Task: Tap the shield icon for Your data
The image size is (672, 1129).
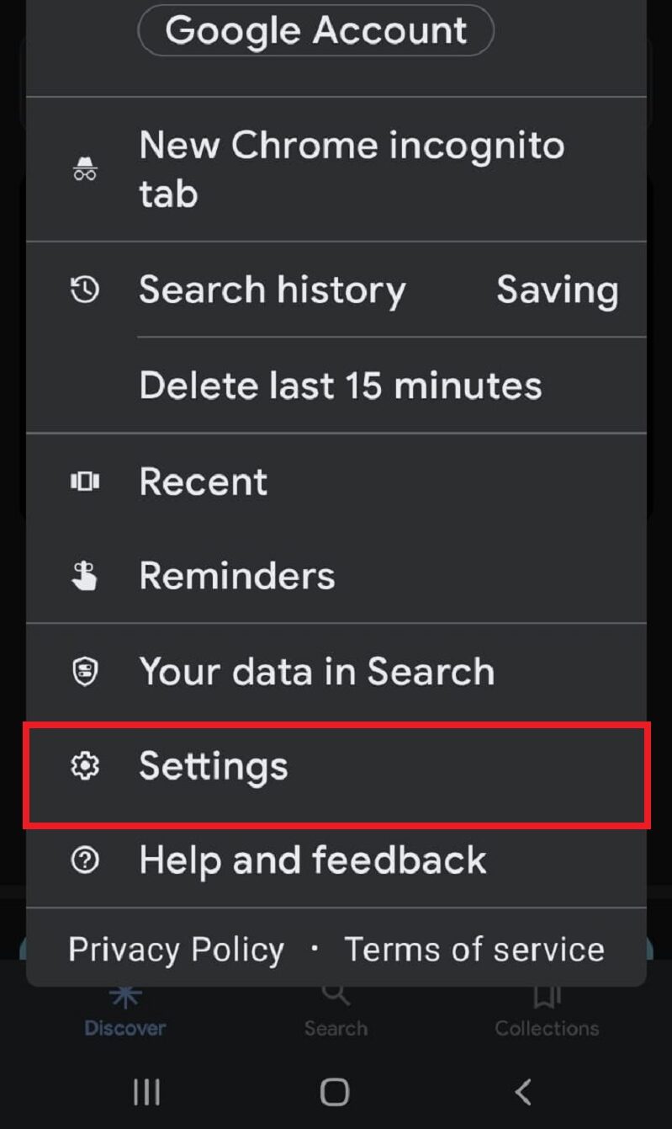Action: click(x=85, y=672)
